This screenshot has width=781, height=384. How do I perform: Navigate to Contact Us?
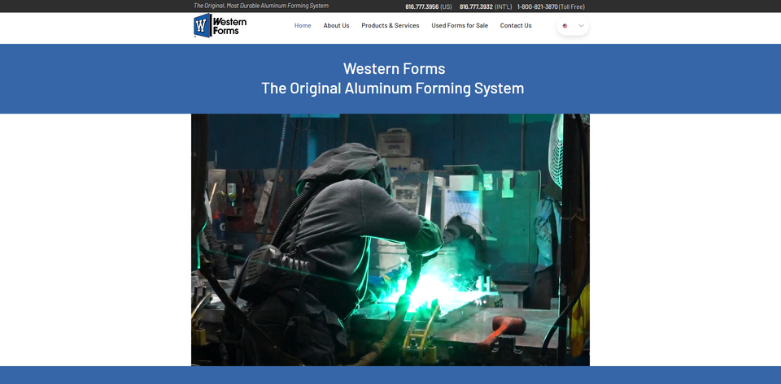[x=516, y=26]
